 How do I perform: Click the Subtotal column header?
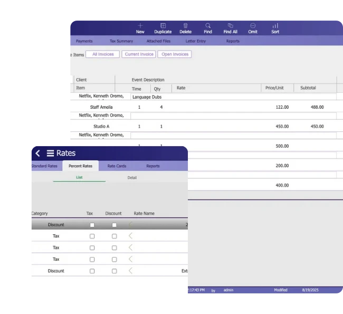click(x=308, y=88)
